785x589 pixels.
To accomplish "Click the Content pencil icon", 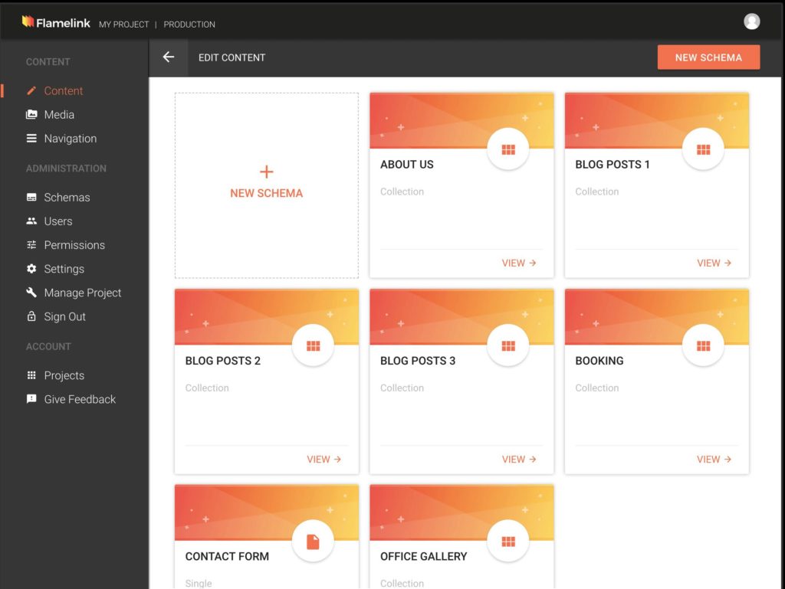I will pos(31,90).
